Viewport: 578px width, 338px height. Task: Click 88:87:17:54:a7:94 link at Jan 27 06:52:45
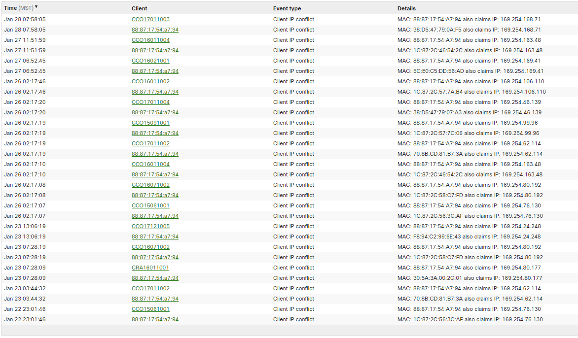click(x=155, y=71)
